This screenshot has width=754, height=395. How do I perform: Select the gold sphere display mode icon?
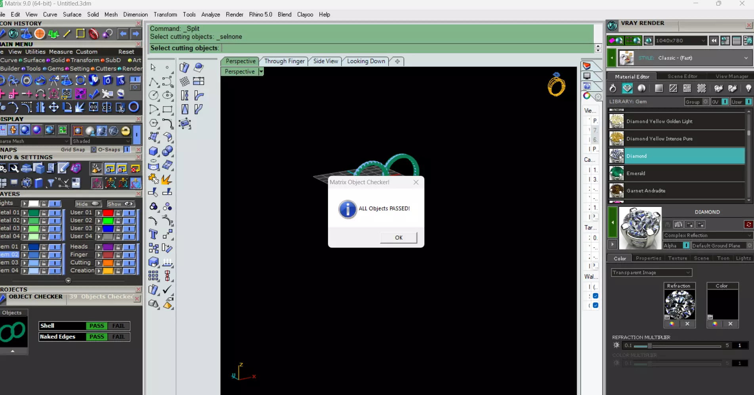click(x=125, y=130)
